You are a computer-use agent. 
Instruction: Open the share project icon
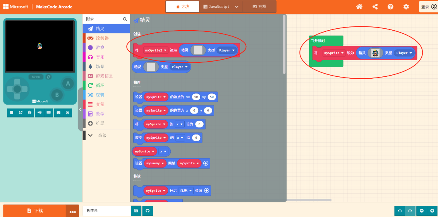pyautogui.click(x=375, y=7)
